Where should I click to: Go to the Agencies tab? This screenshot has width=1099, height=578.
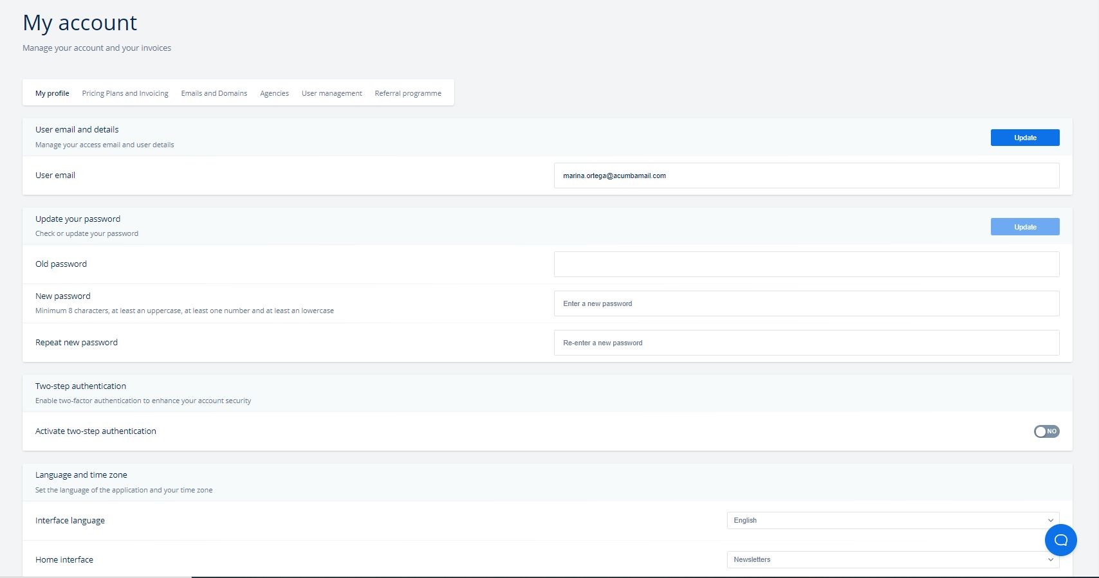tap(274, 93)
